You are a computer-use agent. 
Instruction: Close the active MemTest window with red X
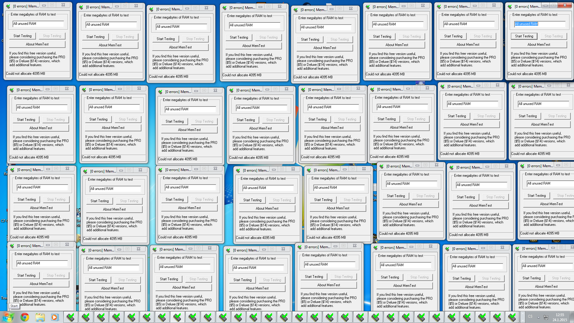[x=565, y=5]
